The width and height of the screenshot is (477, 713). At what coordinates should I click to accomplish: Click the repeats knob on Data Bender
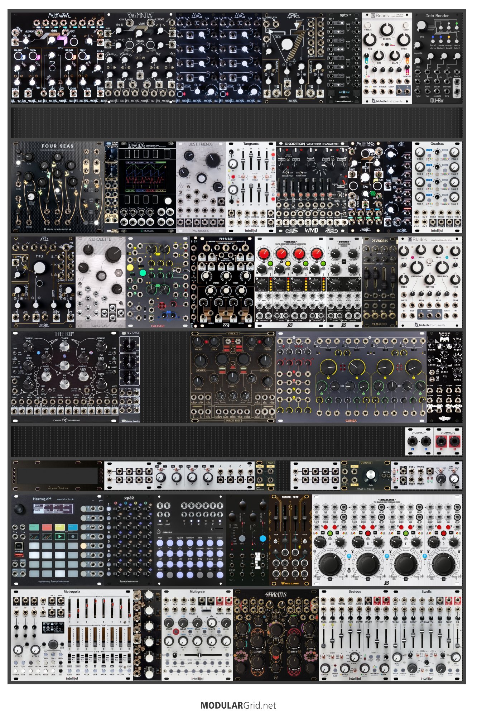coord(418,46)
